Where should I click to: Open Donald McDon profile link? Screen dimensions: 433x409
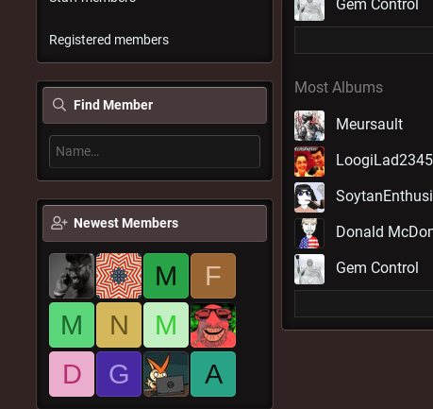point(384,231)
